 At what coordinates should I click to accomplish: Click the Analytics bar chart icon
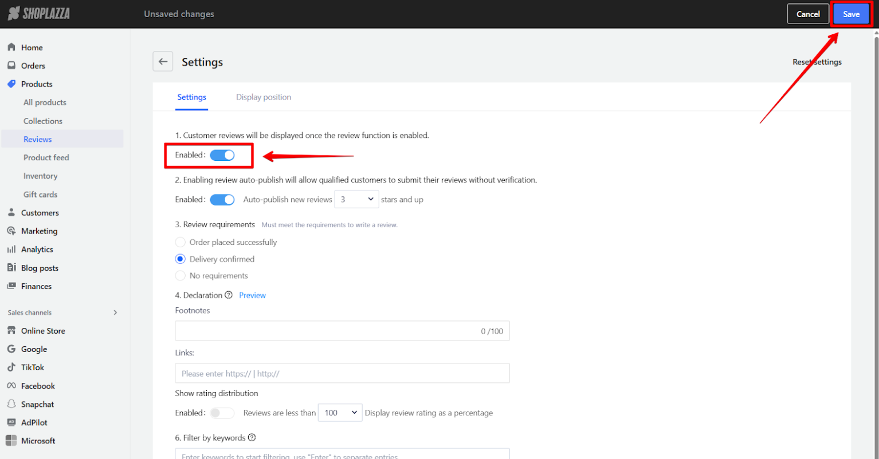tap(11, 250)
